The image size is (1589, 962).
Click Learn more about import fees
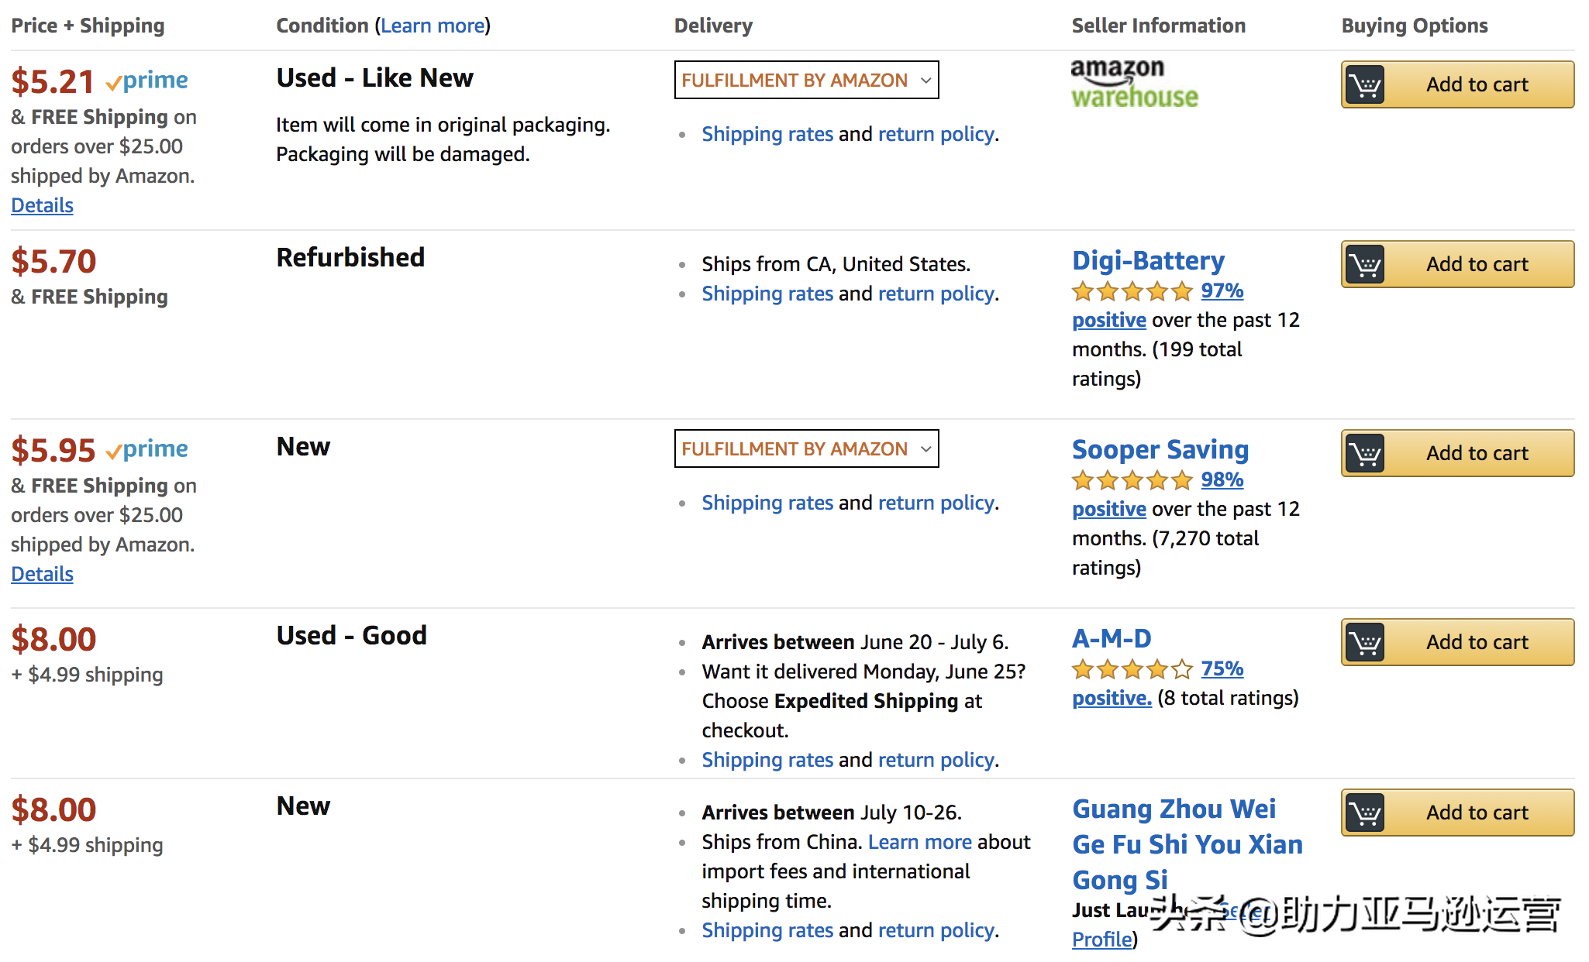coord(919,842)
